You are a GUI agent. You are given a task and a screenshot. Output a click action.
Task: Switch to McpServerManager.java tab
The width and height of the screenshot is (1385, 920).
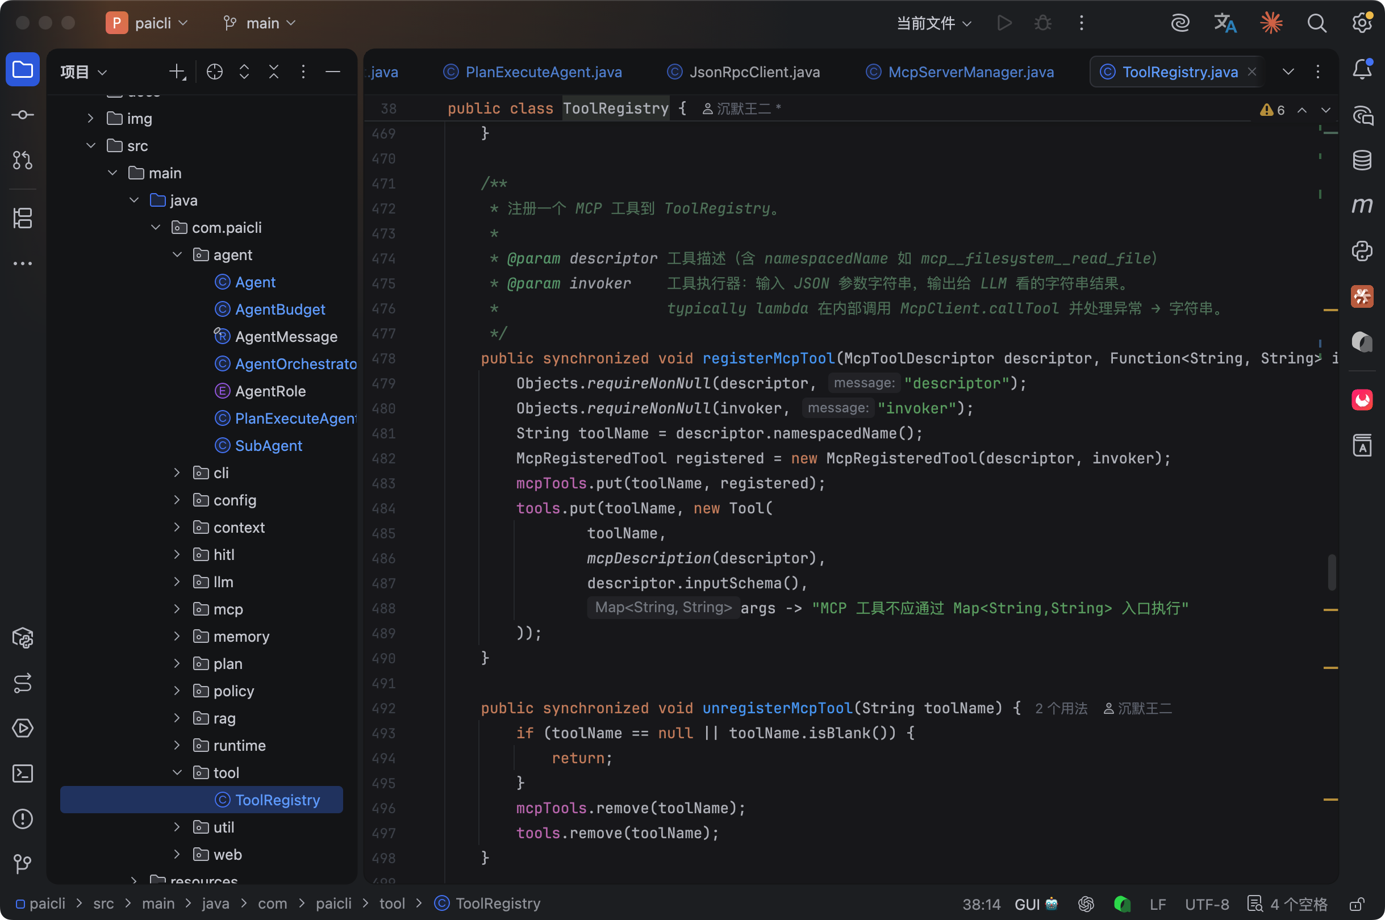tap(960, 72)
